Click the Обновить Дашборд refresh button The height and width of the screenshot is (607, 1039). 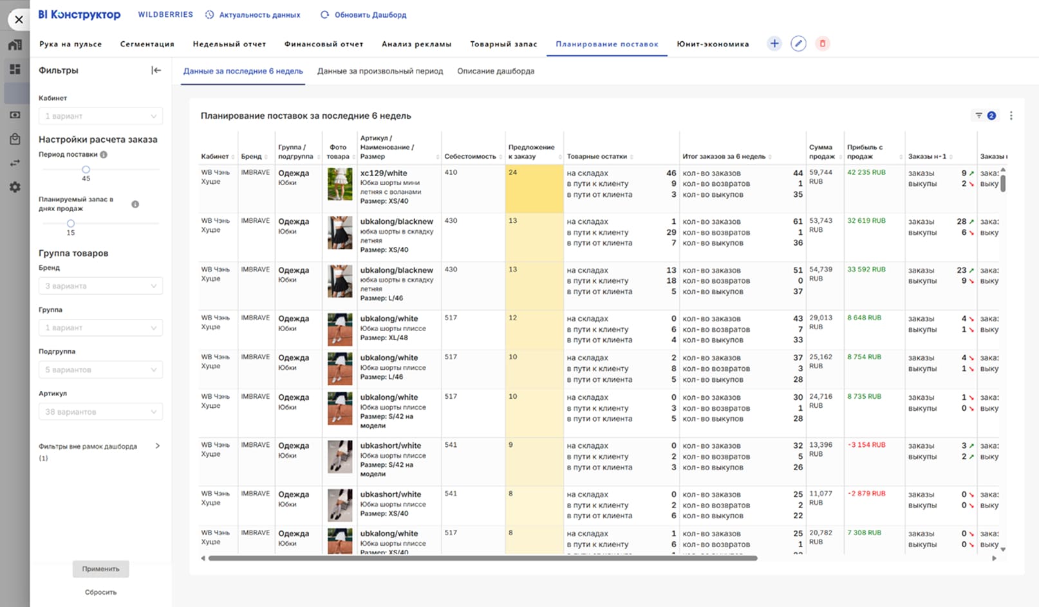pyautogui.click(x=364, y=15)
